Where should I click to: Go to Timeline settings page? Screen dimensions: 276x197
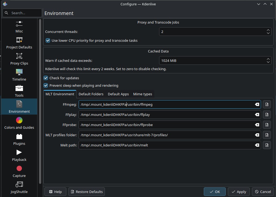(x=19, y=75)
